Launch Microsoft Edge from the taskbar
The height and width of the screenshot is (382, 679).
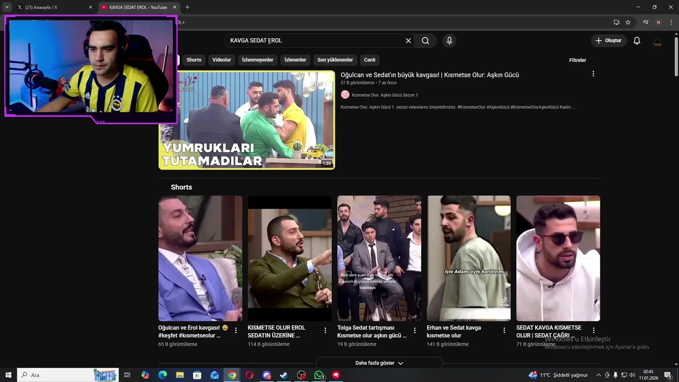(162, 375)
